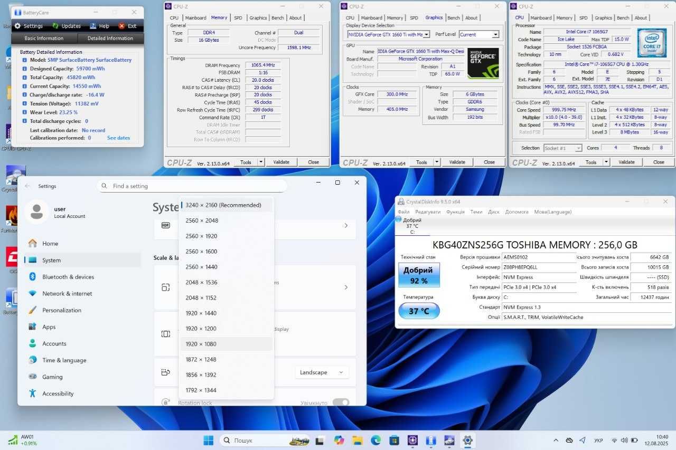Open Copilot from the taskbar
This screenshot has width=676, height=450.
pyautogui.click(x=339, y=440)
